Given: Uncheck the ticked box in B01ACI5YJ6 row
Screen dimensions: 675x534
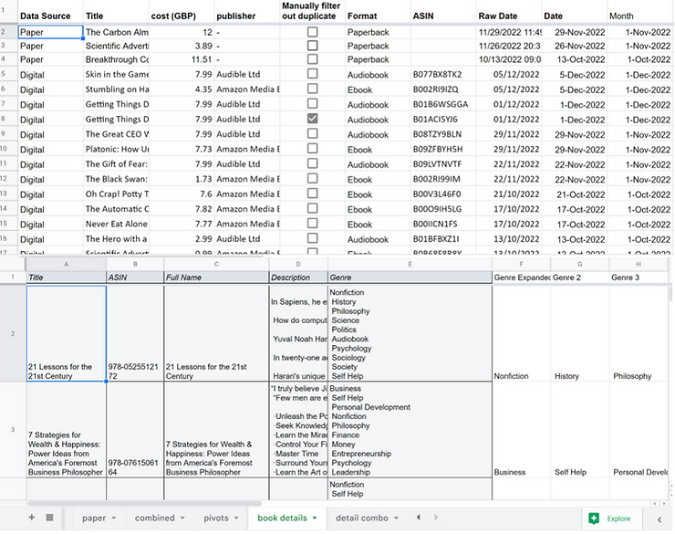Looking at the screenshot, I should [313, 119].
